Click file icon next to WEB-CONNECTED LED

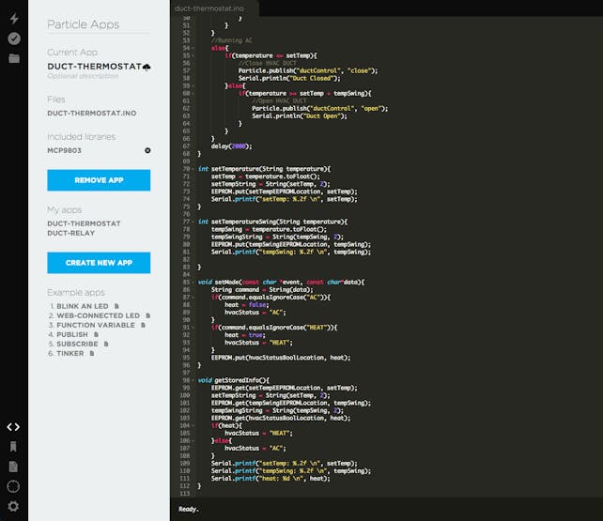[x=148, y=315]
